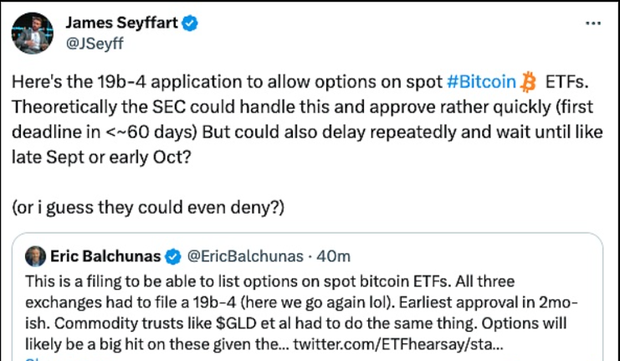Screen dimensions: 620x361
Task: Click James Seyffart's profile picture
Action: point(33,32)
